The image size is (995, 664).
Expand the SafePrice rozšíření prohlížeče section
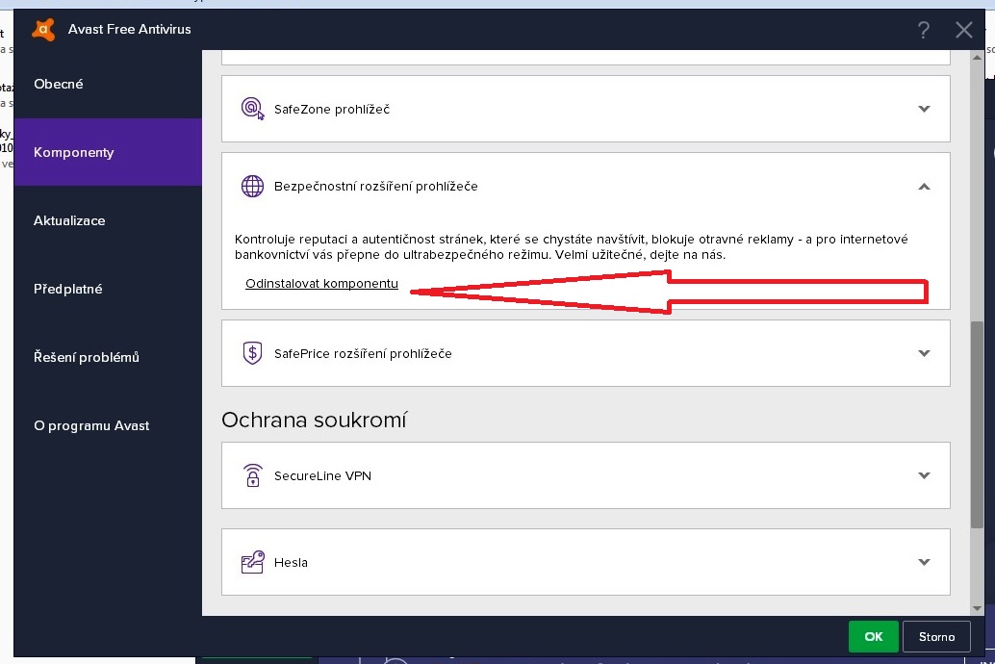click(924, 353)
